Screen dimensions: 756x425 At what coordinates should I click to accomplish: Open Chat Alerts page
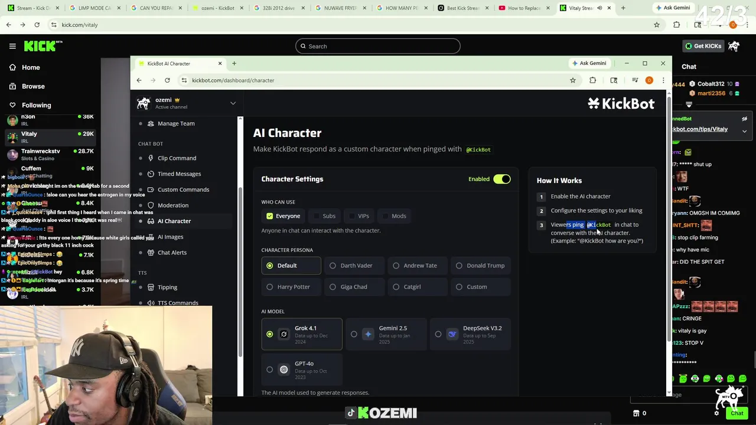point(172,253)
